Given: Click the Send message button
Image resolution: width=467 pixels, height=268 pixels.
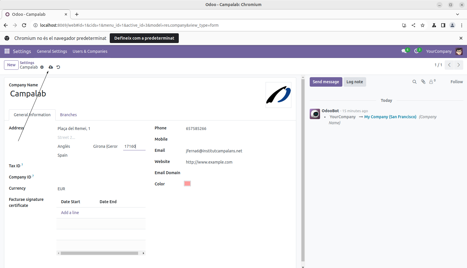Looking at the screenshot, I should tap(326, 82).
